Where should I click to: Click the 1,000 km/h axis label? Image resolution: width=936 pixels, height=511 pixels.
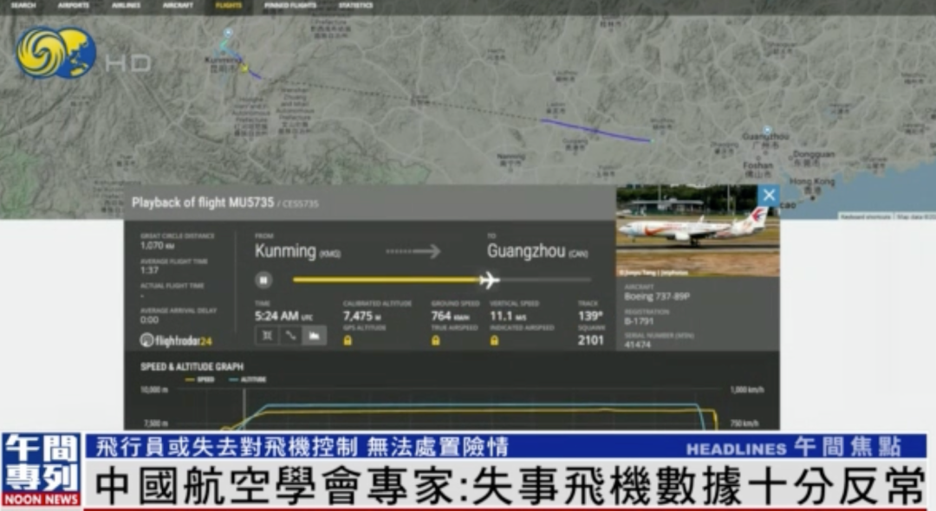click(x=747, y=390)
